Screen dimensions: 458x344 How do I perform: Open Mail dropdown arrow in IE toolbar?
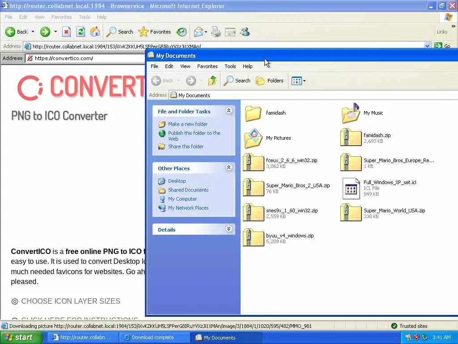[x=206, y=32]
